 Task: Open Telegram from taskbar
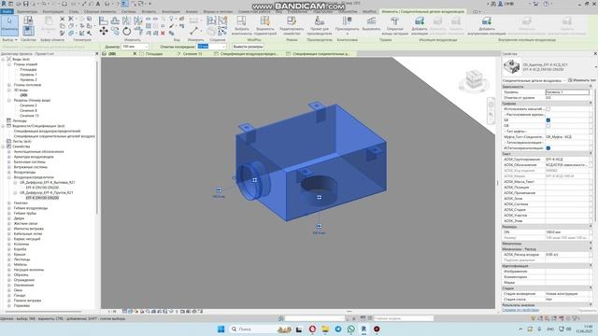pyautogui.click(x=338, y=329)
